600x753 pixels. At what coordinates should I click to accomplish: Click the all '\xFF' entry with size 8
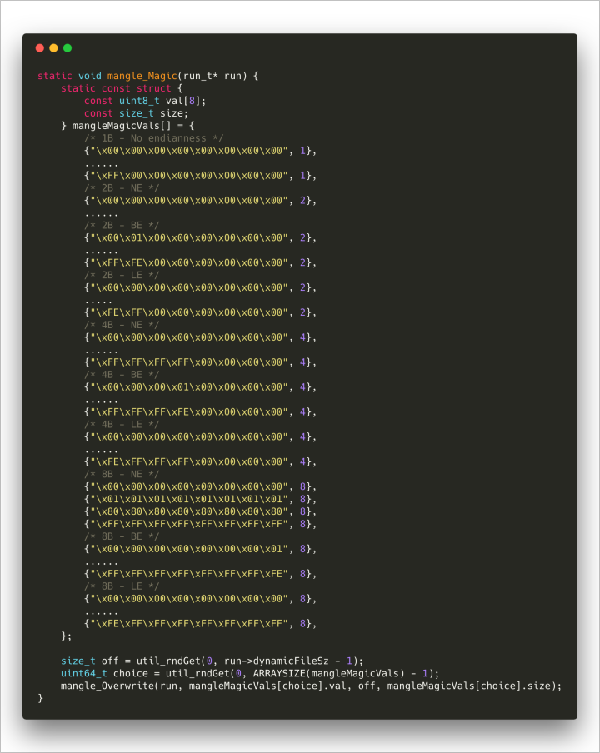pos(200,524)
